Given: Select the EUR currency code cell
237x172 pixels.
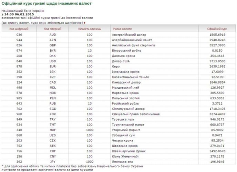Looking at the screenshot, I should coord(53,66).
